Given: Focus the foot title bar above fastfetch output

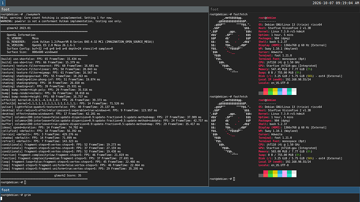Looking at the screenshot, I should (x=284, y=9).
